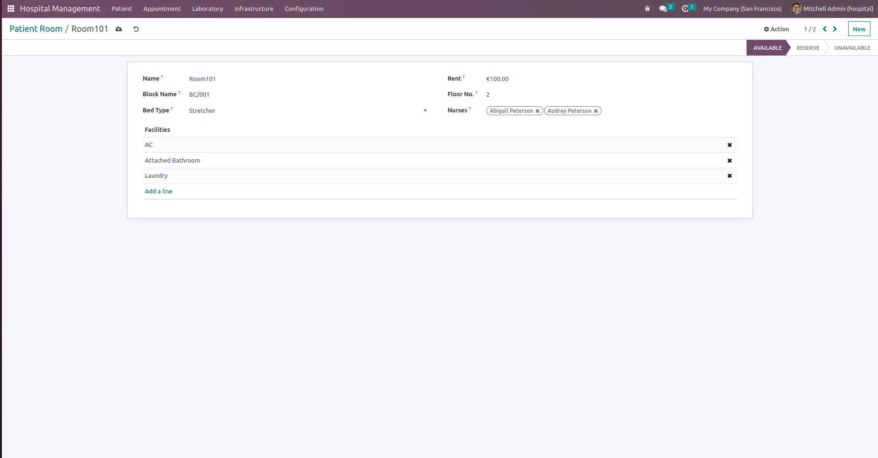Remove nurse Abigail Peterson tag
Viewport: 878px width, 458px height.
[x=538, y=111]
